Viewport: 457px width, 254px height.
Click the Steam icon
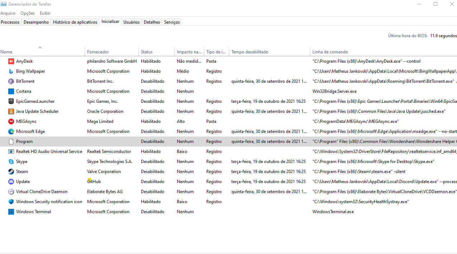point(11,172)
